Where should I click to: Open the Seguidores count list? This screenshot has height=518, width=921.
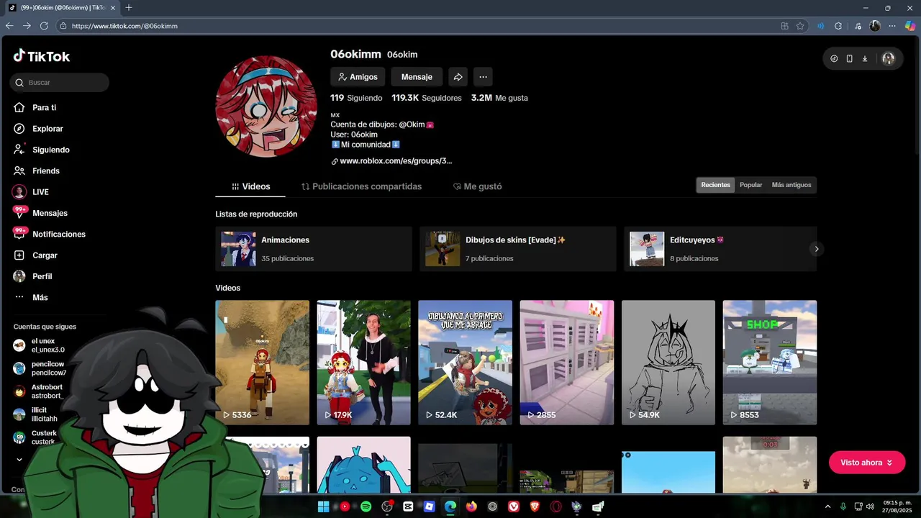tap(426, 98)
